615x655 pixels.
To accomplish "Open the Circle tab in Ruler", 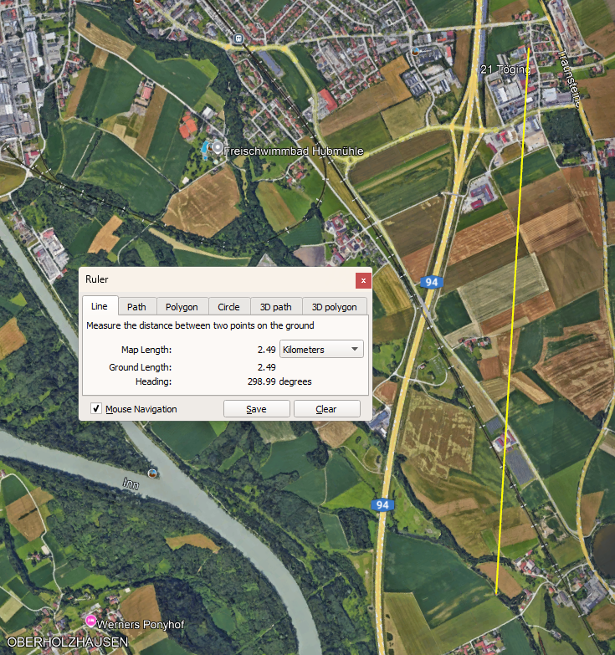I will pyautogui.click(x=228, y=307).
